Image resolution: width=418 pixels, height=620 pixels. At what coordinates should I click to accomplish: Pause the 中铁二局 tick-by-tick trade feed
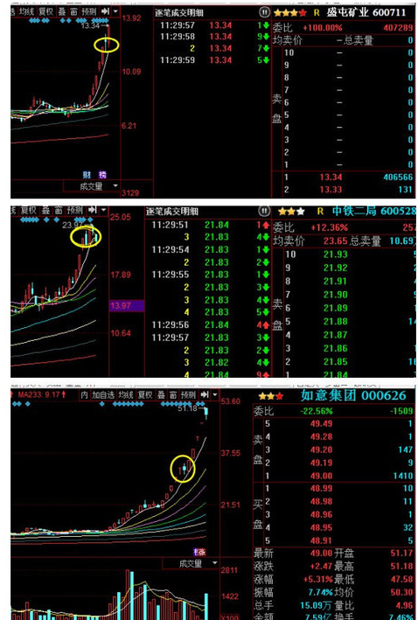click(264, 211)
